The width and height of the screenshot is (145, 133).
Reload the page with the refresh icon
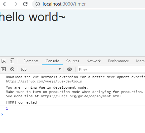click(x=25, y=4)
